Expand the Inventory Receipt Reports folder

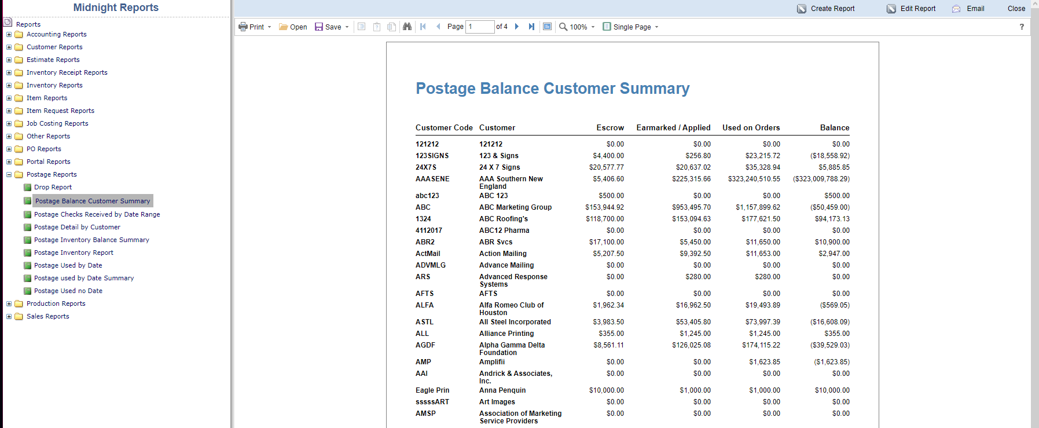pyautogui.click(x=9, y=73)
